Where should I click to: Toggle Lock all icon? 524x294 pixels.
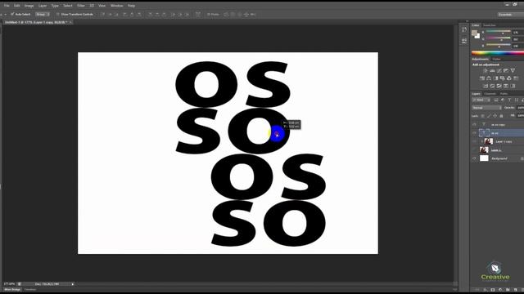click(x=501, y=116)
